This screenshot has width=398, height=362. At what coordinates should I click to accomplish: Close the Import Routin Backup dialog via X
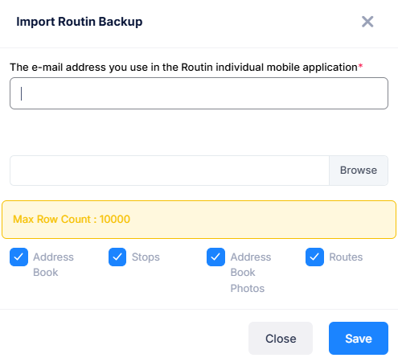point(367,22)
